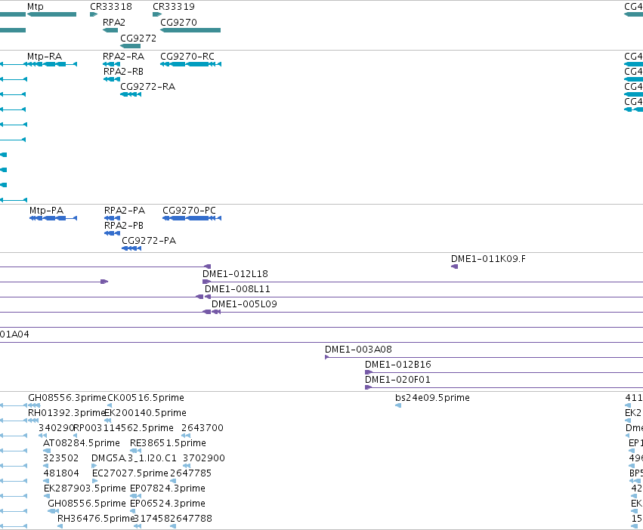Select the RPA2-PA protein label
643x530 pixels.
click(x=125, y=211)
